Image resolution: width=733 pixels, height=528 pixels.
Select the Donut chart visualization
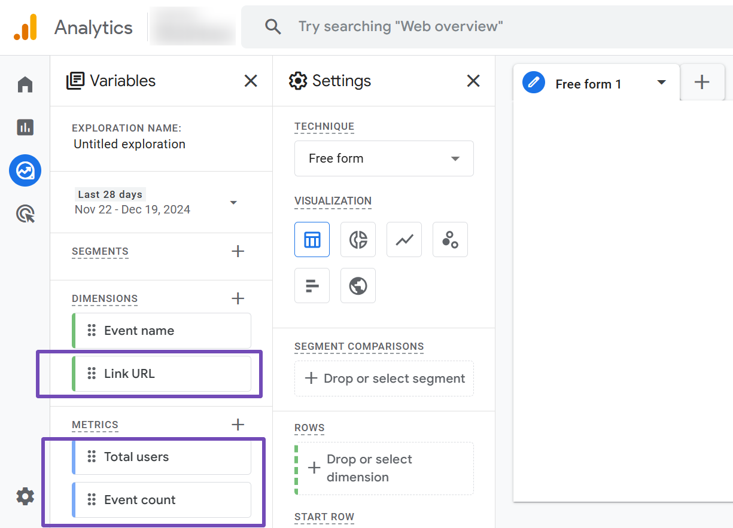(x=358, y=240)
